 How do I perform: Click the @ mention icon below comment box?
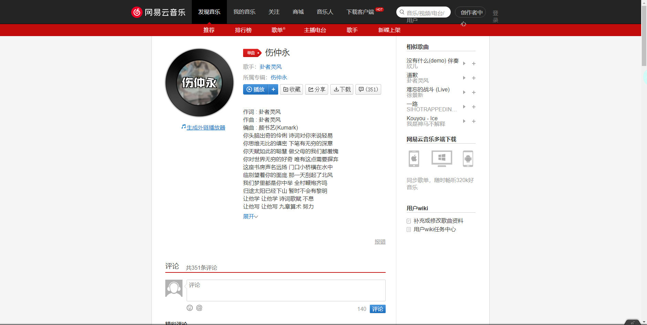point(199,308)
